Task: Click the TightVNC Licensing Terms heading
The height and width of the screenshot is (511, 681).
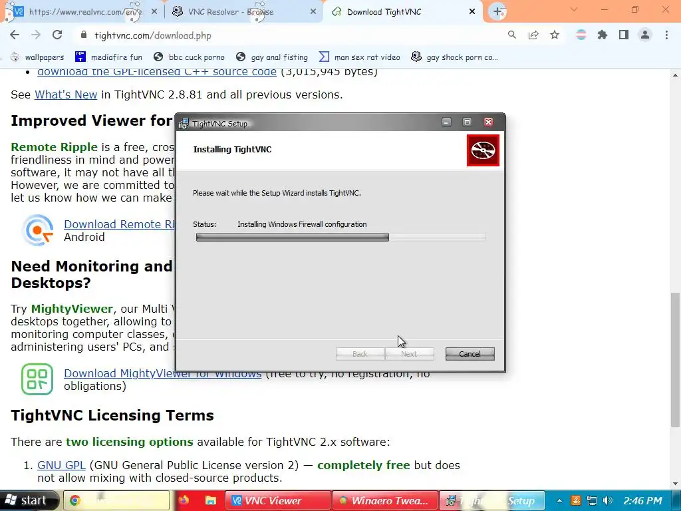Action: pyautogui.click(x=112, y=415)
